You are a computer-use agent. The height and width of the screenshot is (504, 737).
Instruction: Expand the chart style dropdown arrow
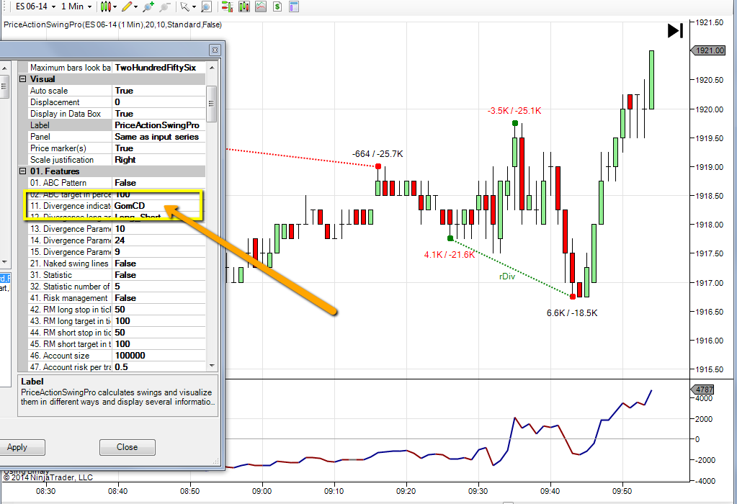(x=115, y=7)
